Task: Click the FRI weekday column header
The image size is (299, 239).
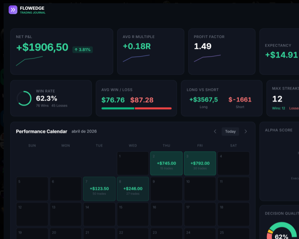Action: click(x=200, y=146)
